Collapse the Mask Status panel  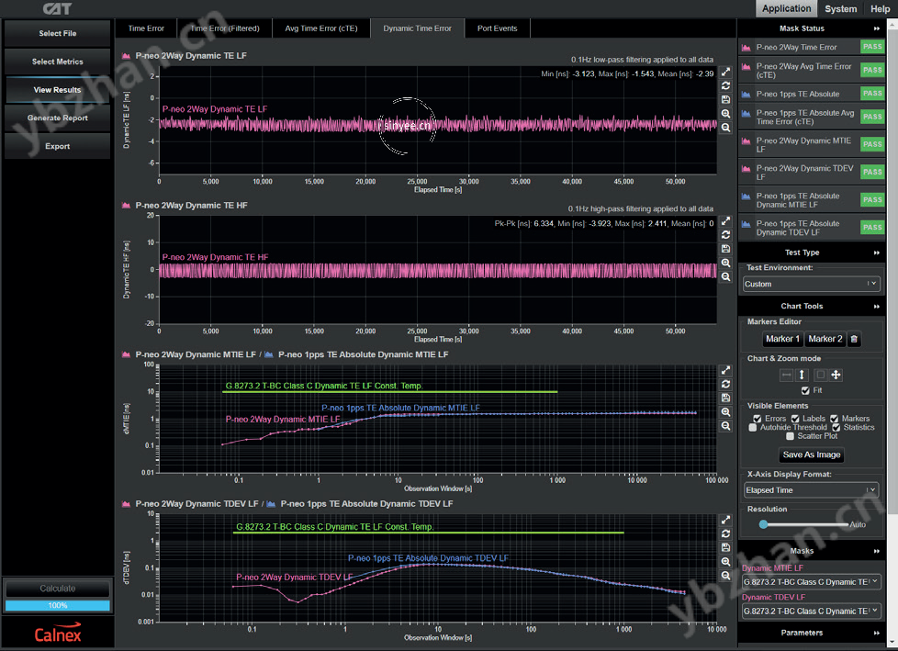(876, 28)
